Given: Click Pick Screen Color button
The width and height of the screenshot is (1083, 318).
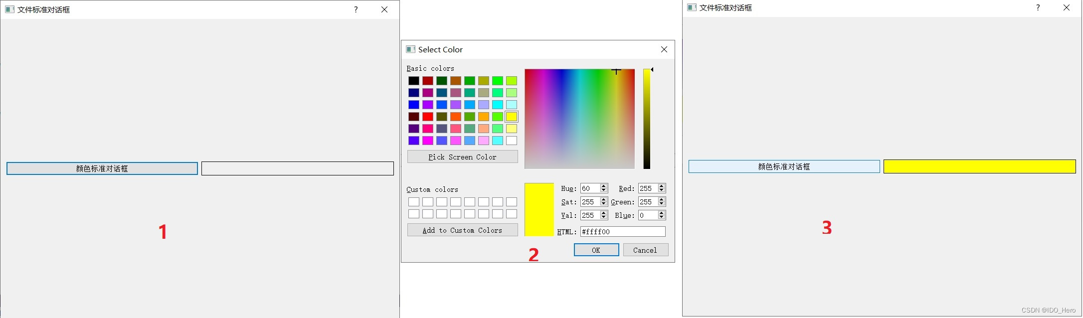Looking at the screenshot, I should click(x=463, y=157).
